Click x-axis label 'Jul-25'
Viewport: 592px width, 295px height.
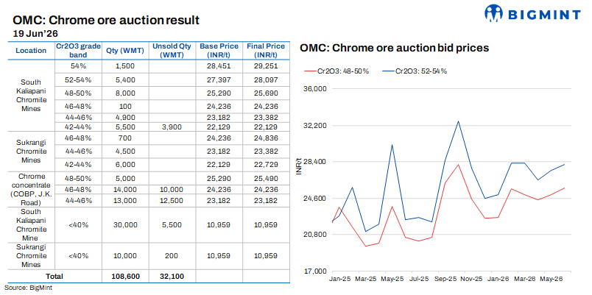click(419, 280)
